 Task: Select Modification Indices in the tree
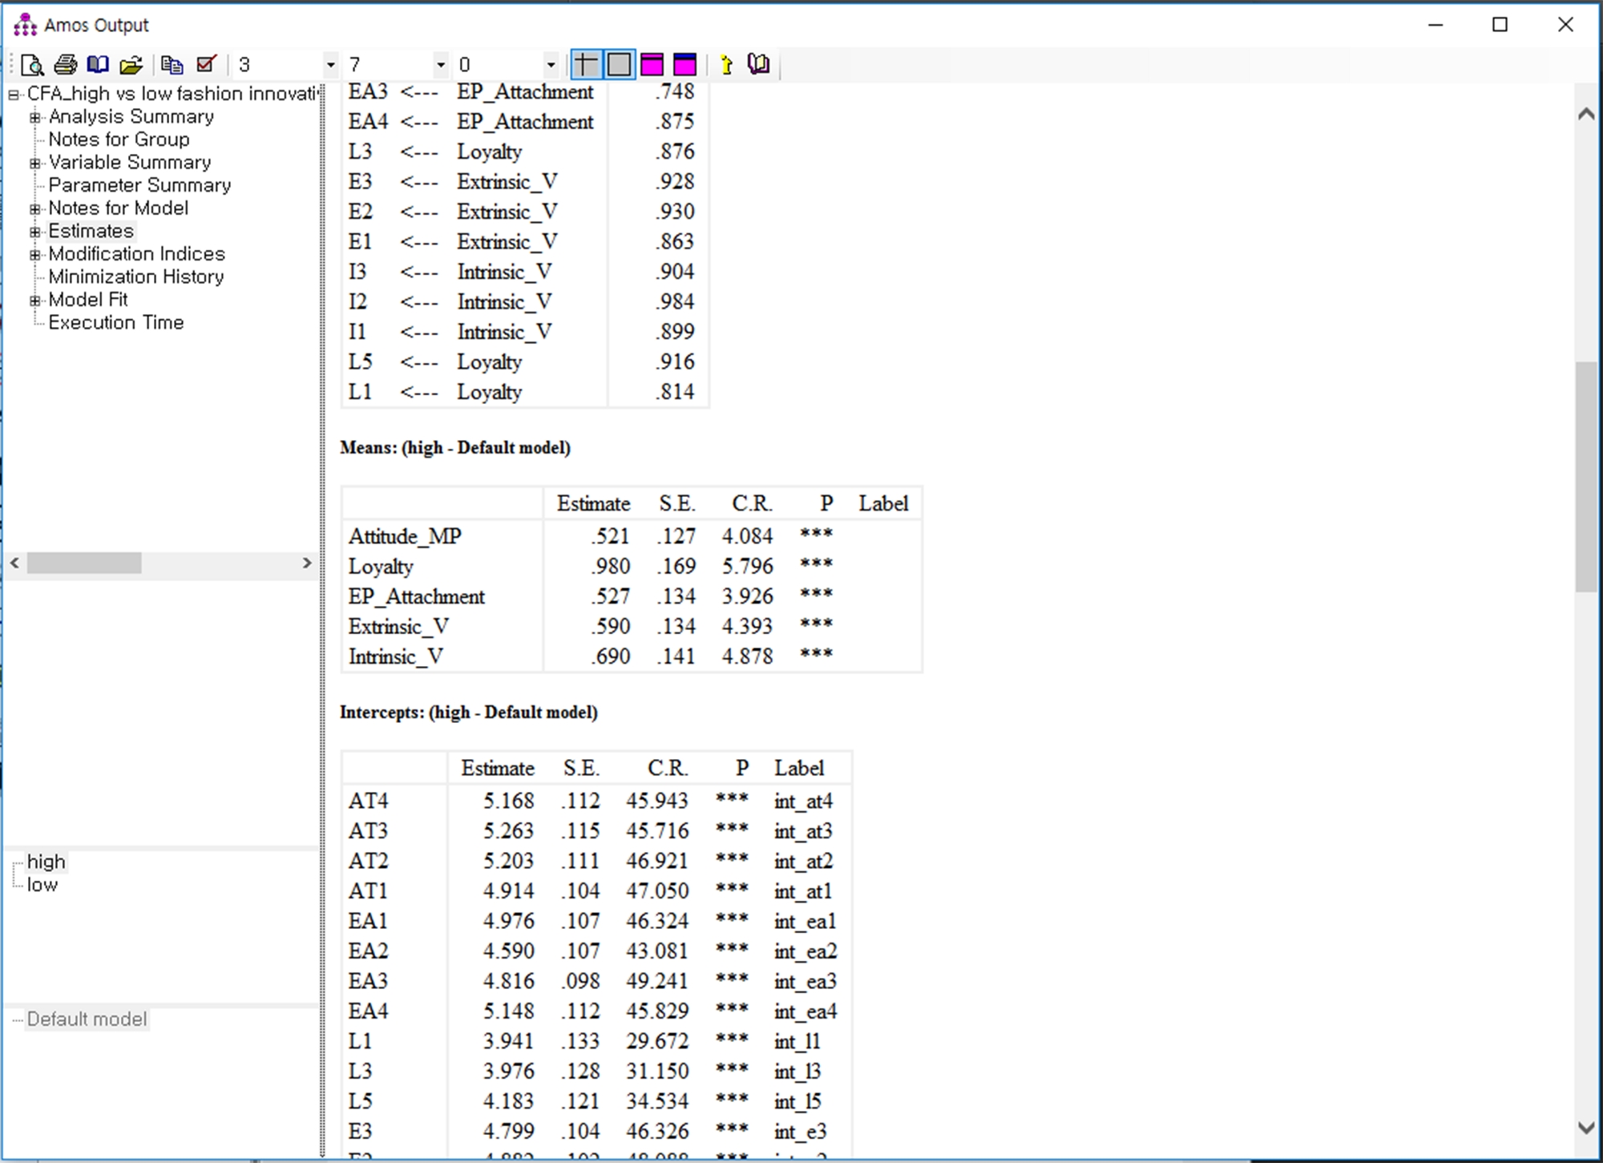tap(136, 254)
